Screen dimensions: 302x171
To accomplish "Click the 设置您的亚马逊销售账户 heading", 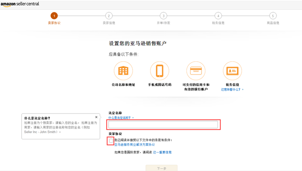I will coord(138,43).
